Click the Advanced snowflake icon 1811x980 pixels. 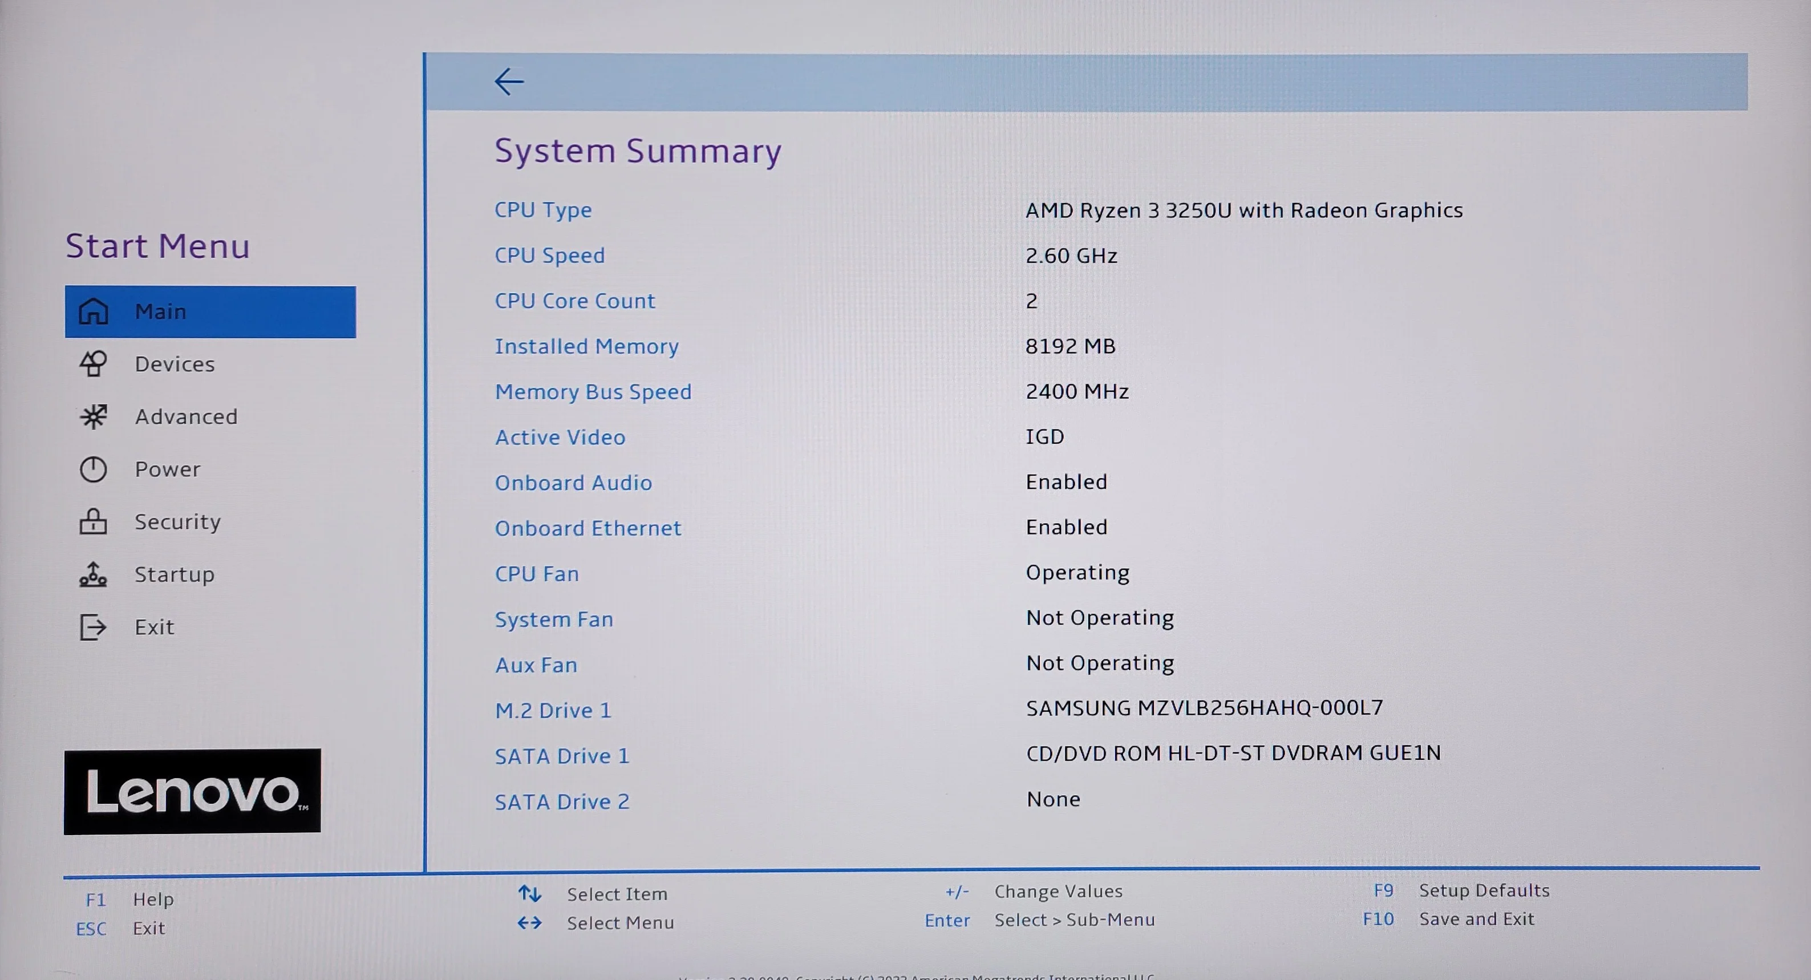(94, 417)
